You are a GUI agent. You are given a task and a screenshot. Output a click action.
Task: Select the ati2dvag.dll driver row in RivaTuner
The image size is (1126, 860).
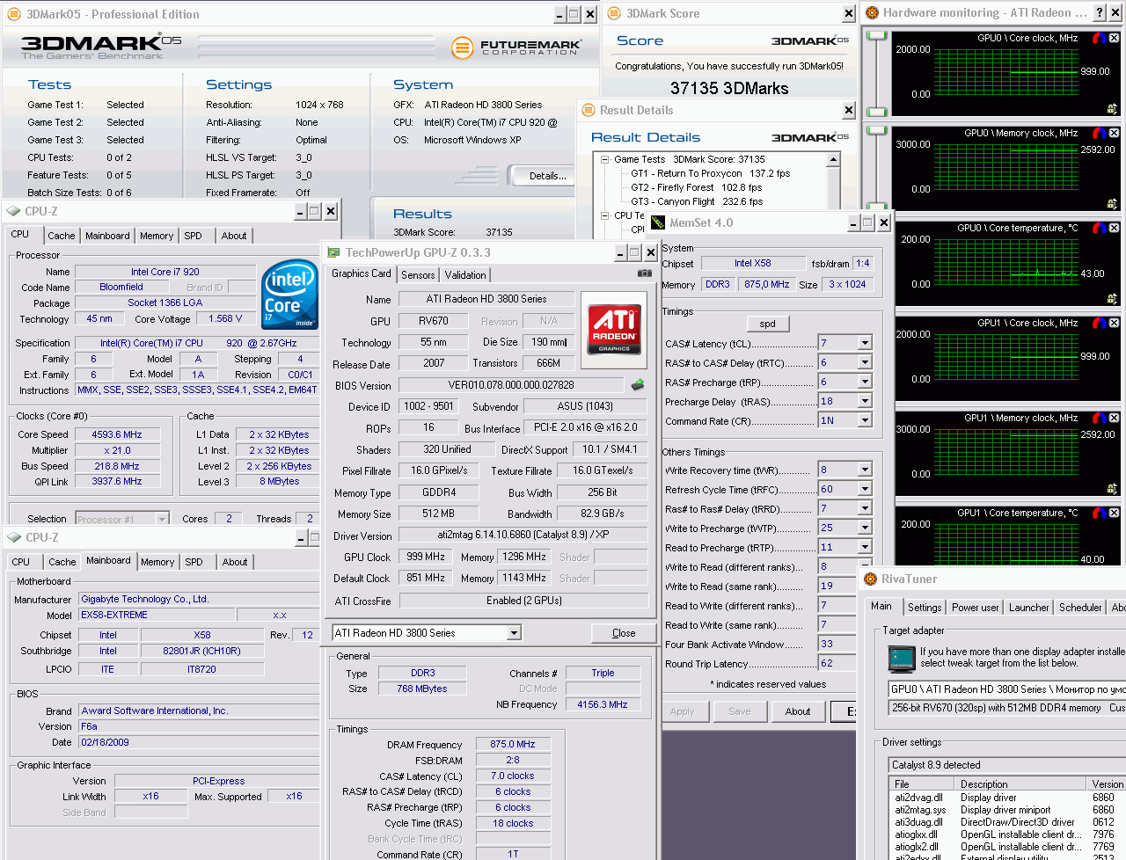point(1007,798)
